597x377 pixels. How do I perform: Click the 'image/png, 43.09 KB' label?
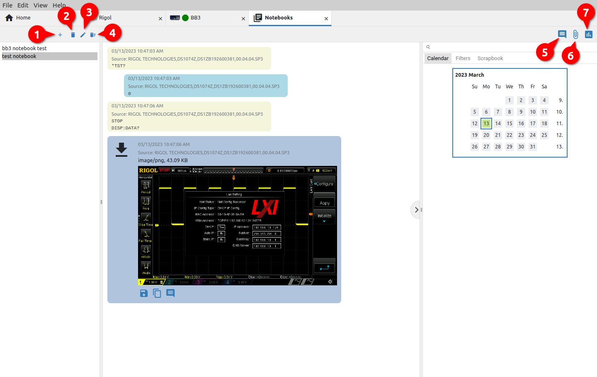pos(163,161)
